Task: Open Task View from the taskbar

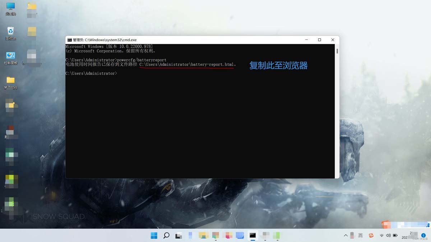Action: pyautogui.click(x=179, y=236)
